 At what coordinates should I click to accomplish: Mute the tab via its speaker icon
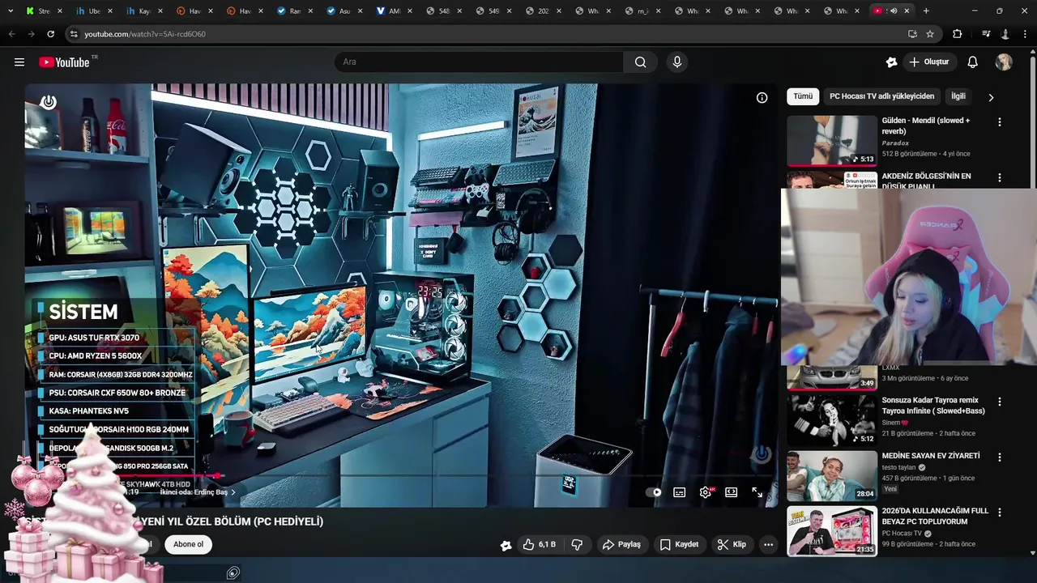click(893, 11)
